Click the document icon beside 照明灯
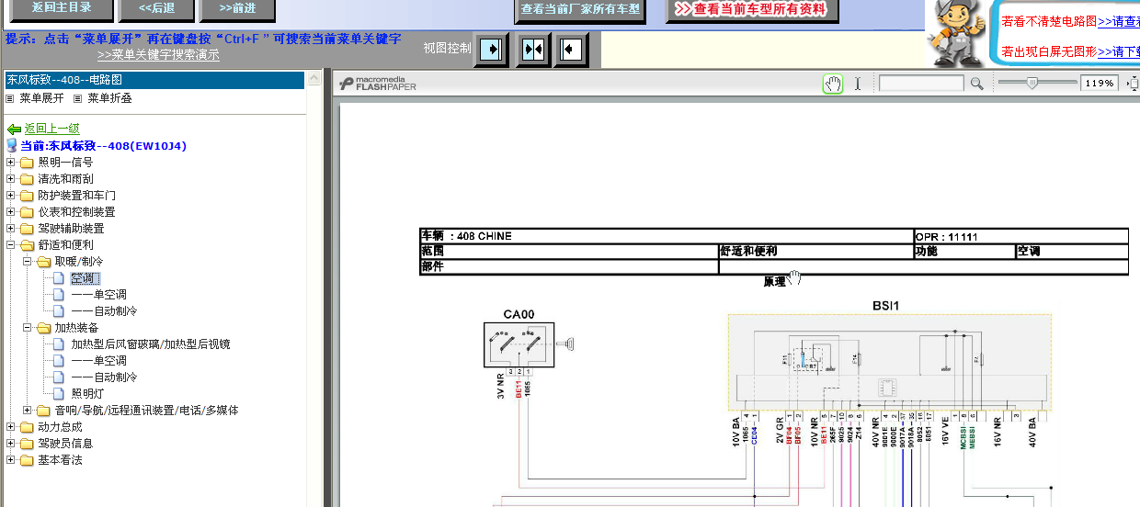 (60, 394)
